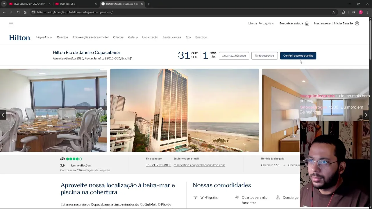
Task: Open the 1 quarto, 1 hóspede selector
Action: click(x=234, y=56)
